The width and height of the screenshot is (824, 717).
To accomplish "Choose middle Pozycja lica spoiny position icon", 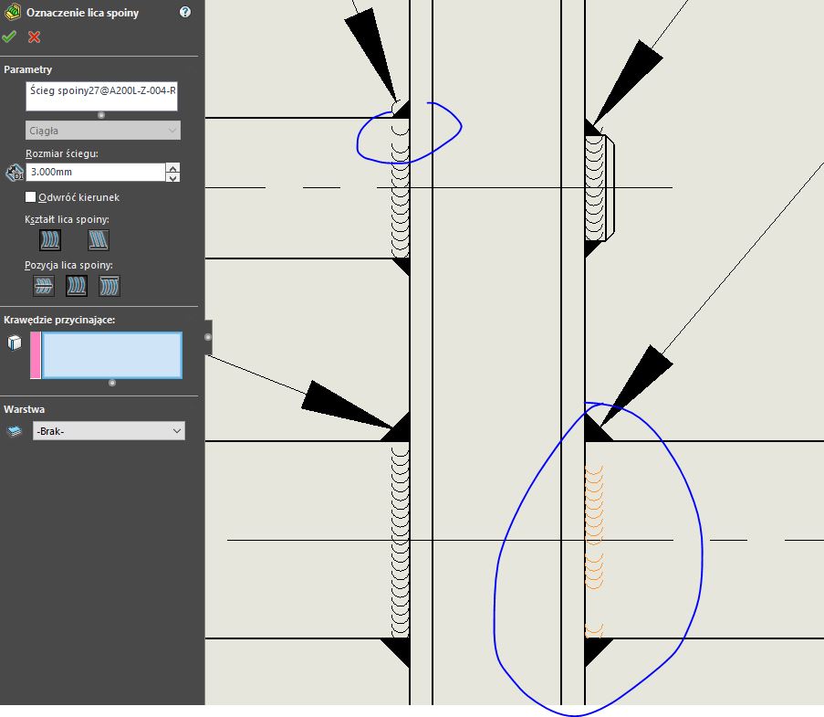I will pos(77,286).
